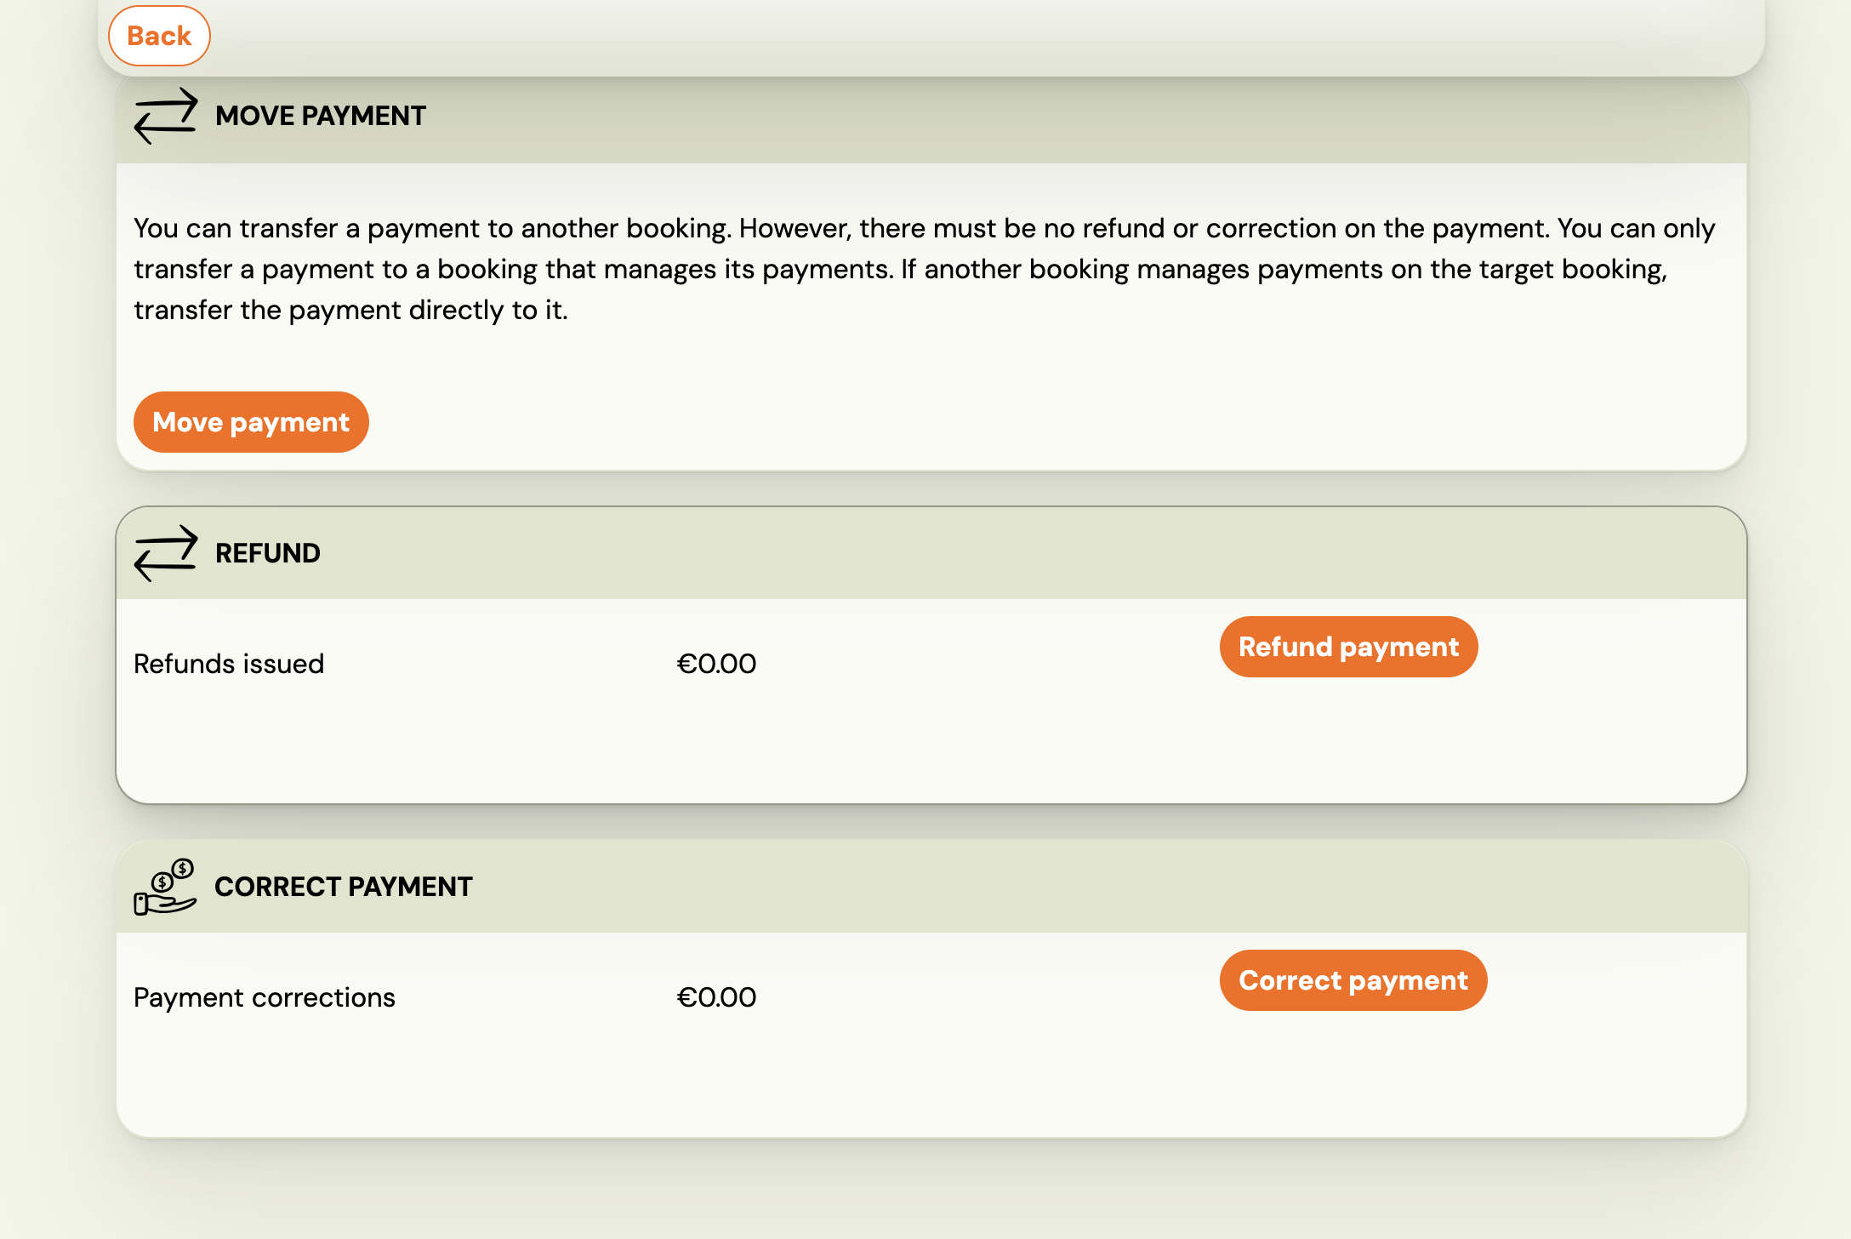Viewport: 1851px width, 1239px height.
Task: Click the €0.00 corrections amount
Action: 717,996
